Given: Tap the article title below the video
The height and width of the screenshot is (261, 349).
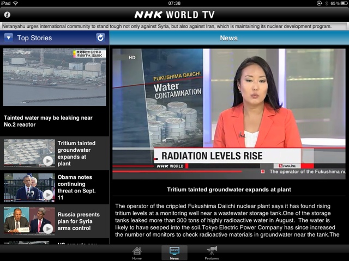Looking at the screenshot, I should coord(229,190).
